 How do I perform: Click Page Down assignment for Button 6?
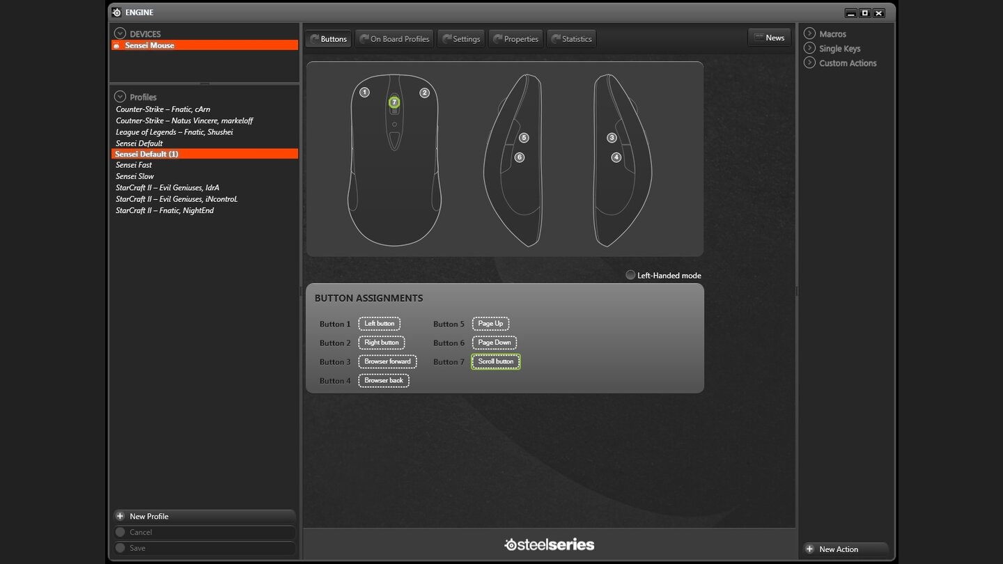point(495,343)
